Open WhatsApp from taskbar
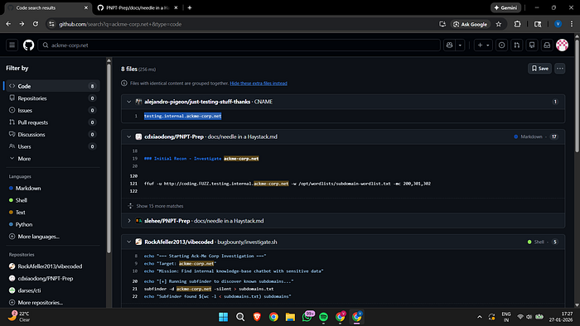Image resolution: width=580 pixels, height=326 pixels. coord(307,317)
